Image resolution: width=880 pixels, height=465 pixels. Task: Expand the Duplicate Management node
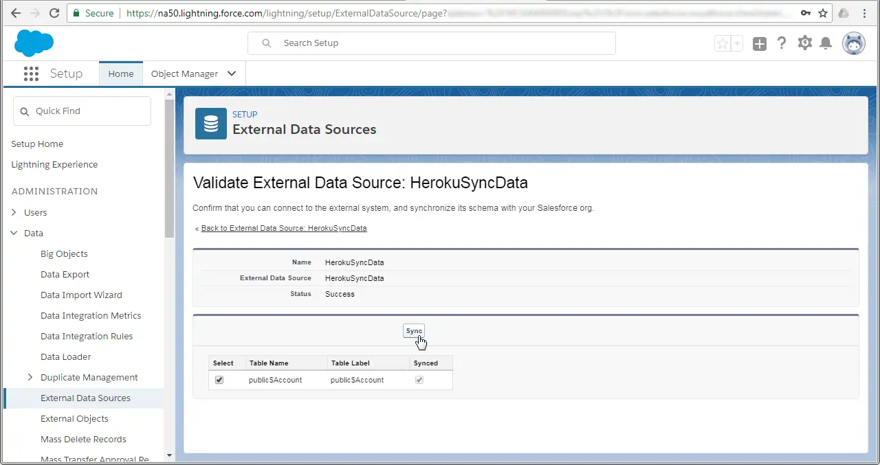(x=30, y=377)
